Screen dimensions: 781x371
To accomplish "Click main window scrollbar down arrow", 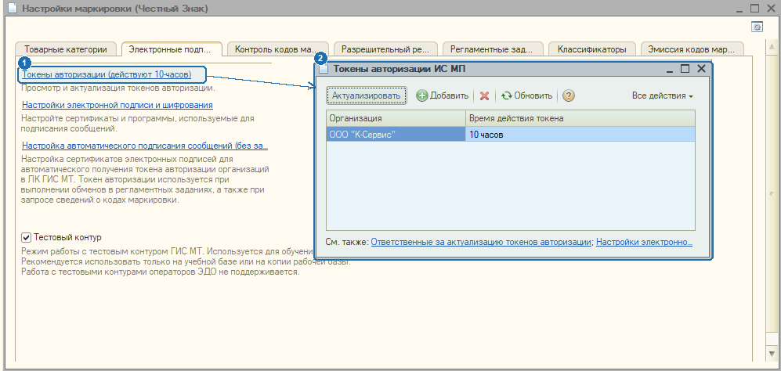I will click(x=771, y=354).
